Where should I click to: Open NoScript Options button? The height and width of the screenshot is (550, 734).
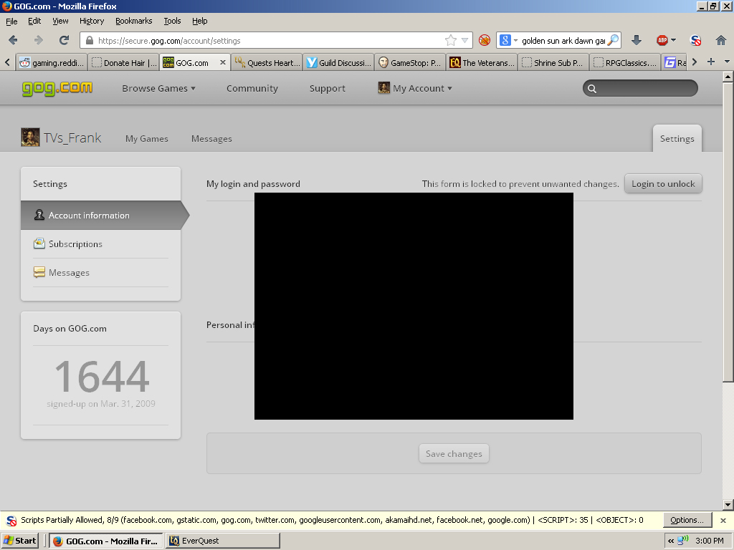point(687,520)
